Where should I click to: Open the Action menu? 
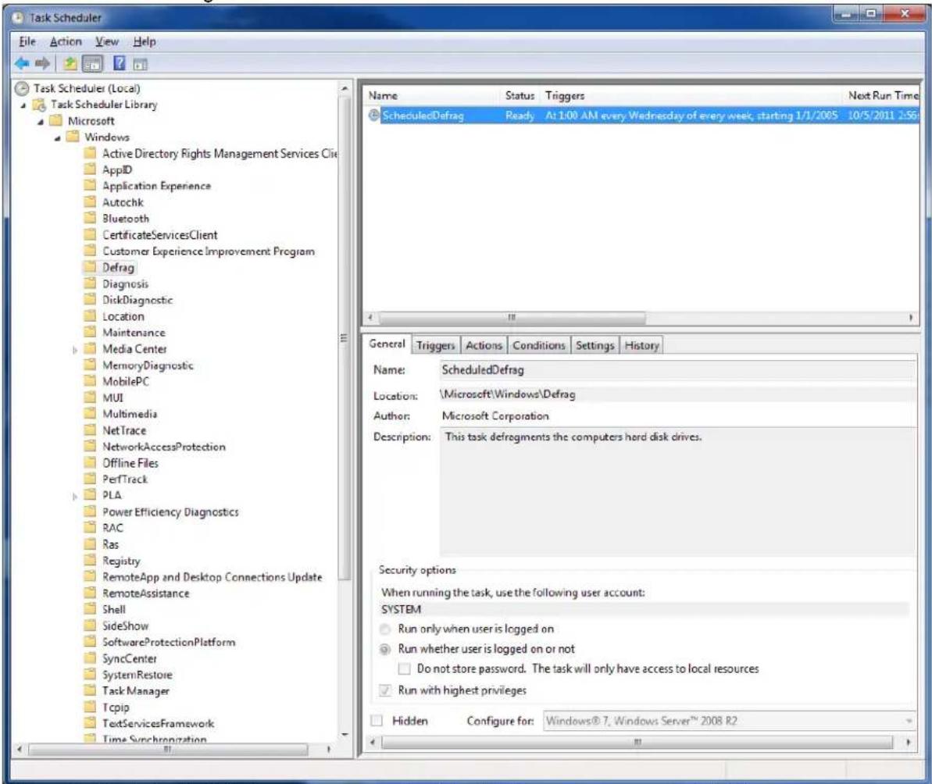[66, 41]
